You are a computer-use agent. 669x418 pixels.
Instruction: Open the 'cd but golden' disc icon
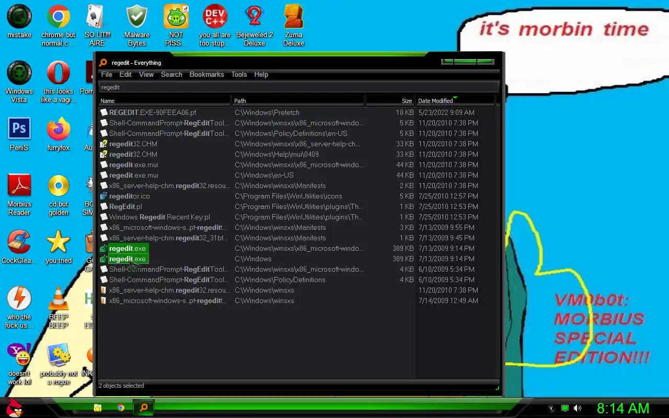coord(59,194)
